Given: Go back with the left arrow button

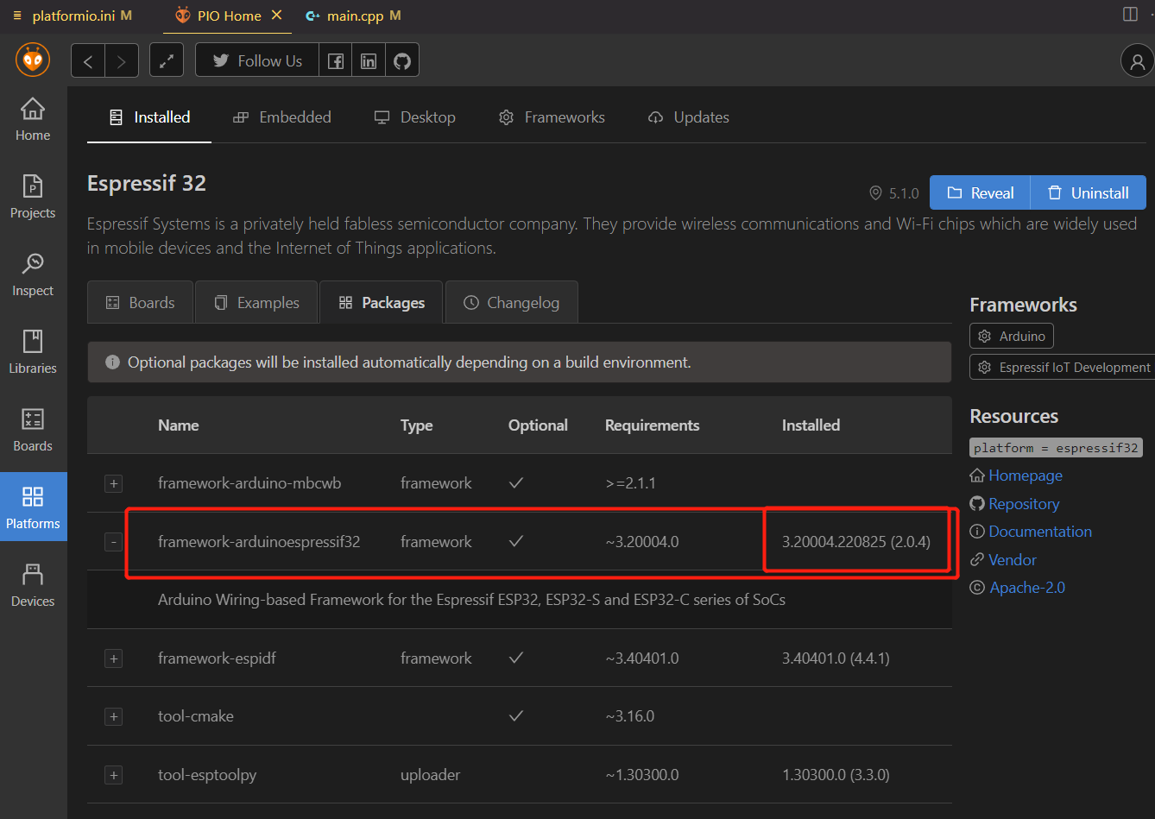Looking at the screenshot, I should point(88,61).
